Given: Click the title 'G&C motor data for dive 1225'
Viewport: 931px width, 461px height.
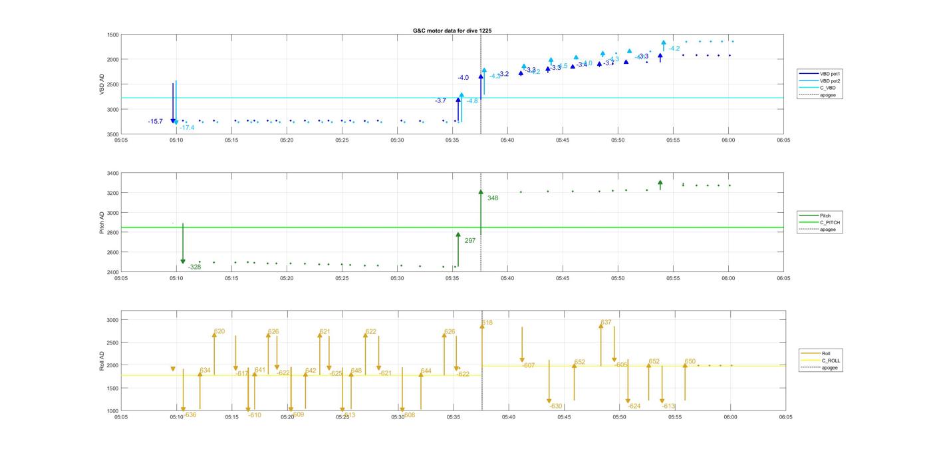Looking at the screenshot, I should pyautogui.click(x=452, y=31).
